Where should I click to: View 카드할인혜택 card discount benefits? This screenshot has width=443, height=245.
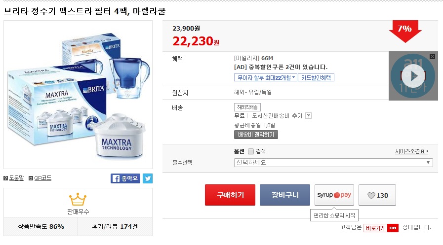click(317, 78)
